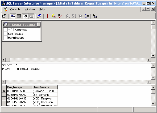Click cell (S) Tazmania
Viewport: 157px width, 113px height.
(45, 95)
